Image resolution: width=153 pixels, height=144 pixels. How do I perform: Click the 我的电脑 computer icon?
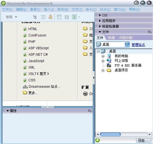[109, 56]
